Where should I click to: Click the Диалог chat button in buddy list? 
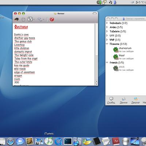click(135, 100)
